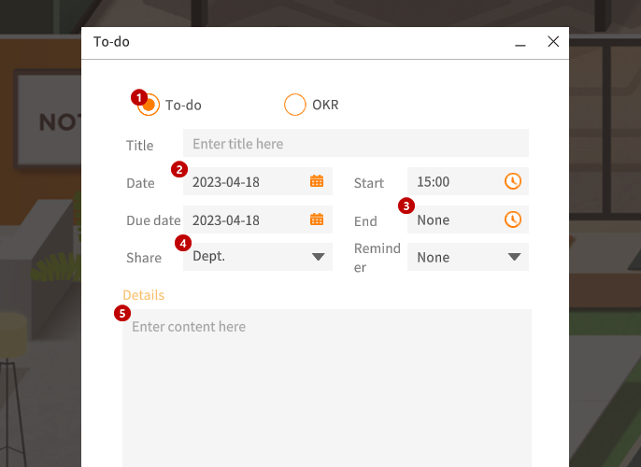Click the Due date text field
The image size is (641, 467).
click(x=258, y=219)
